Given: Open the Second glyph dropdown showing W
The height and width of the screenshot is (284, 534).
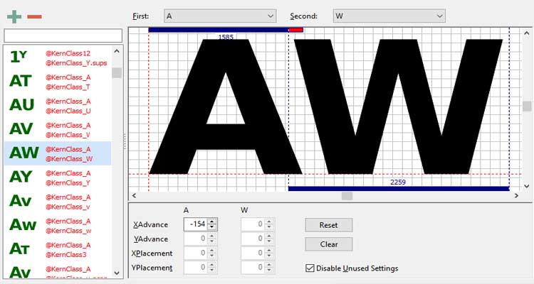Looking at the screenshot, I should tap(389, 16).
